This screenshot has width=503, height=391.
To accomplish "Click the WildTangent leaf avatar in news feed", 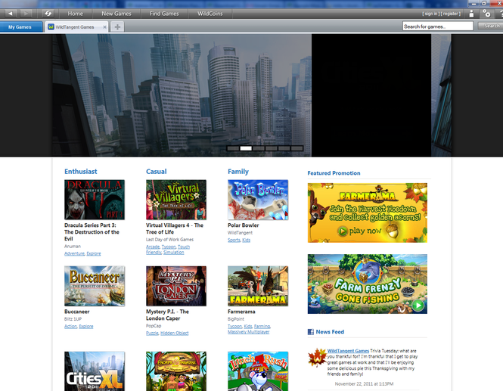I will click(x=317, y=357).
